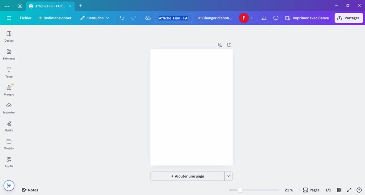The height and width of the screenshot is (195, 365).
Task: Close the Affiche Film tab
Action: 70,6
